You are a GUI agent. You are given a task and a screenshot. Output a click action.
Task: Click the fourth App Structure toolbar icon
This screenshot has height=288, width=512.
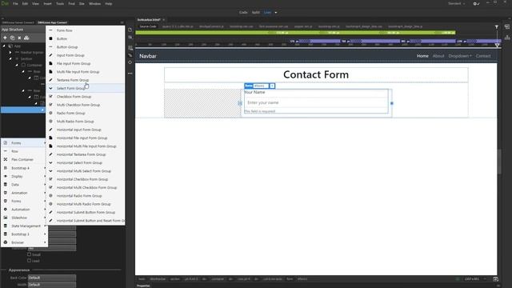26,38
